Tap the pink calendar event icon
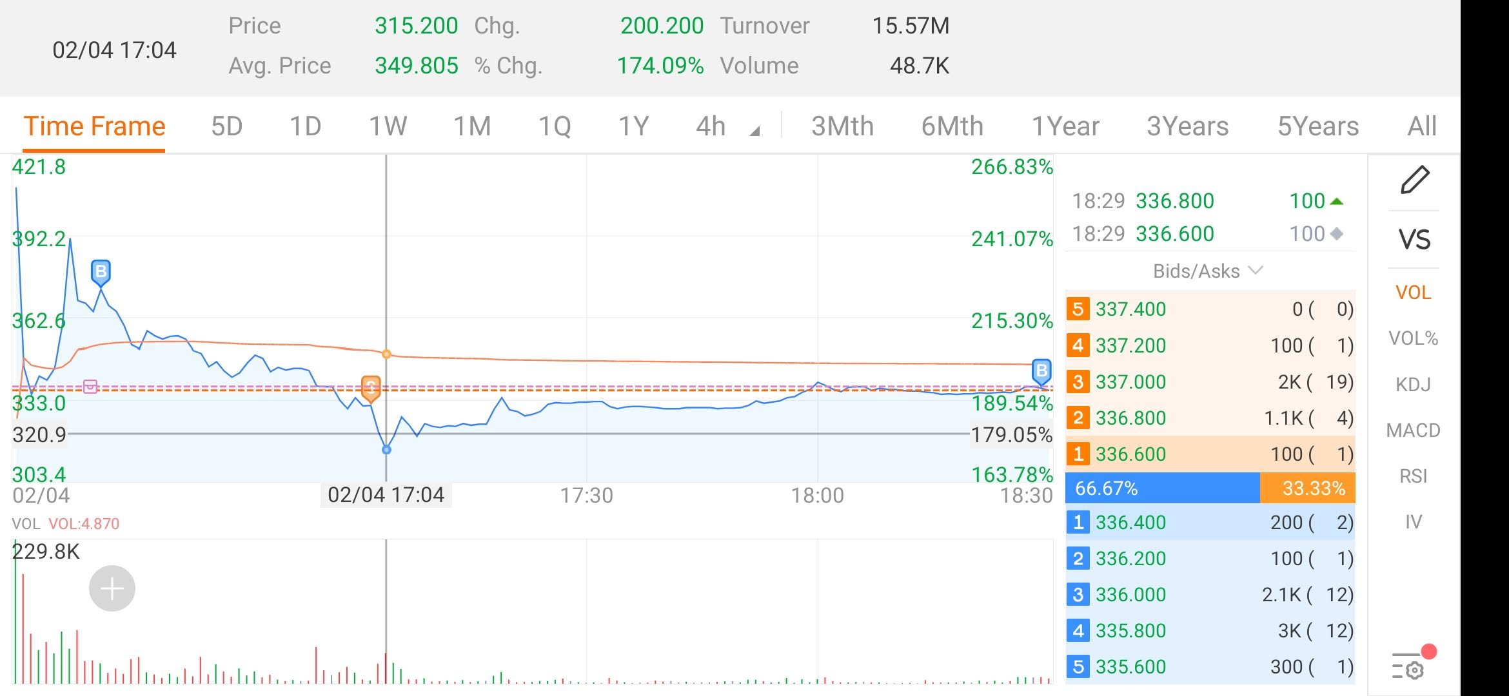The height and width of the screenshot is (696, 1509). (x=90, y=387)
